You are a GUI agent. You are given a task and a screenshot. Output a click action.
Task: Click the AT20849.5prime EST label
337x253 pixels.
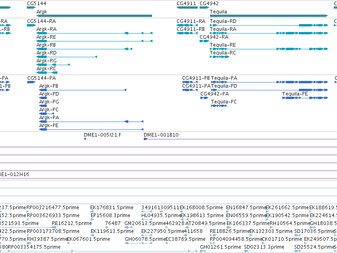coord(205,223)
